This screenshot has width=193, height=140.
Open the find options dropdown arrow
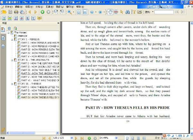(x=153, y=12)
